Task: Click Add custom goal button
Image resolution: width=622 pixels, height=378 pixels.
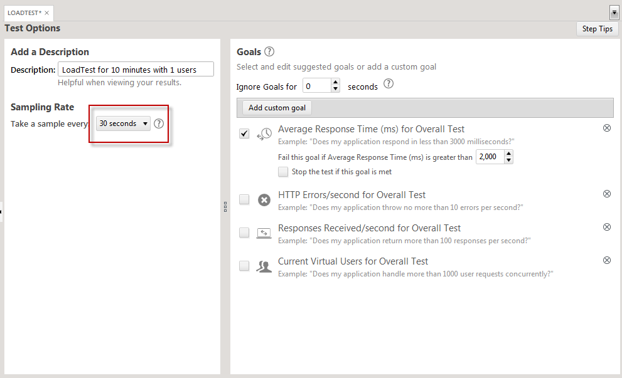Action: [x=277, y=108]
